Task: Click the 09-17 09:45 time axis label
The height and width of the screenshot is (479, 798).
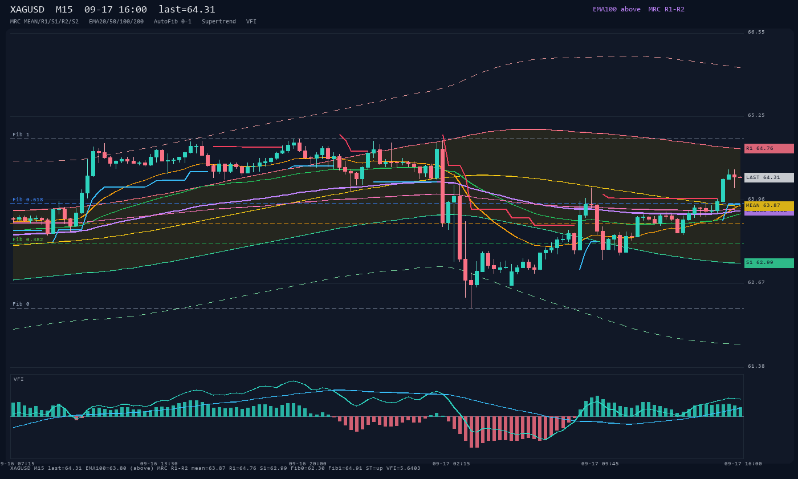Action: tap(600, 464)
